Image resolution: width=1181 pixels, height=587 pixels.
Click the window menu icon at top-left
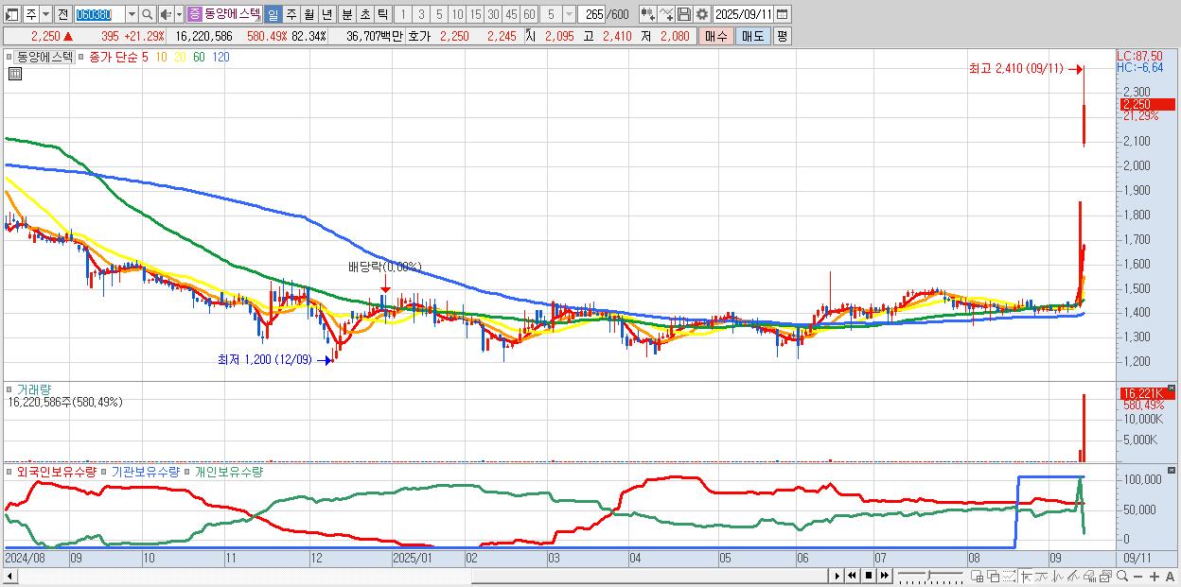12,14
